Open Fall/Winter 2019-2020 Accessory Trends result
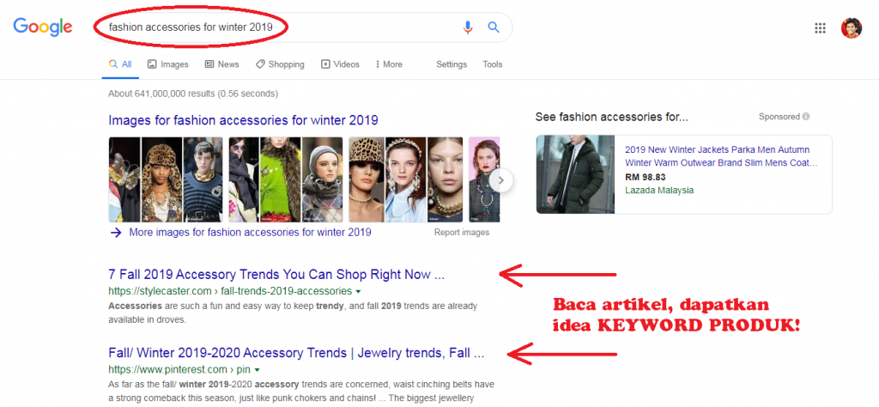The image size is (879, 407). coord(296,353)
